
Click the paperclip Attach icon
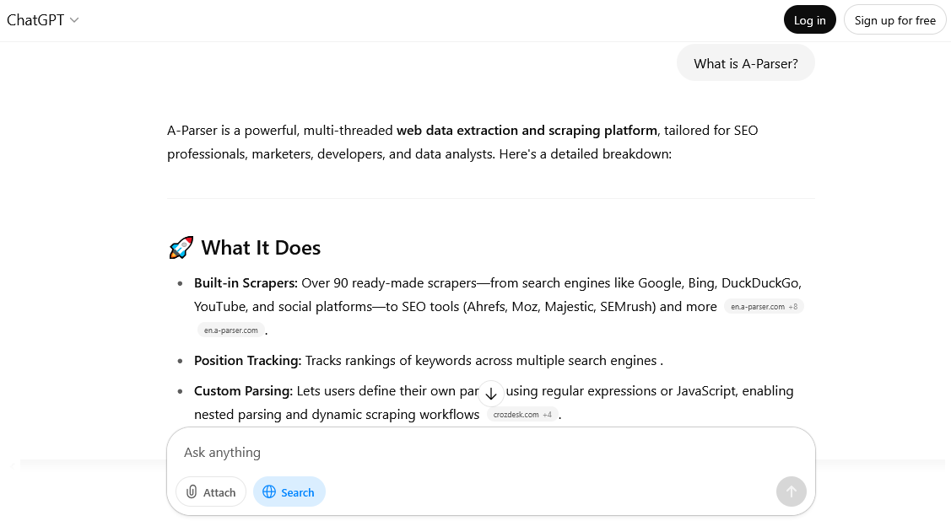pos(192,492)
